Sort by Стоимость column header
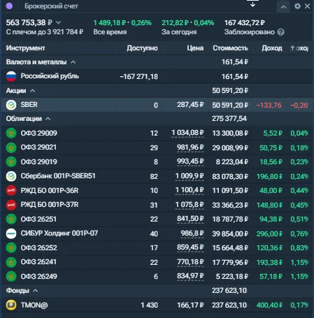314x318 pixels. (x=230, y=48)
